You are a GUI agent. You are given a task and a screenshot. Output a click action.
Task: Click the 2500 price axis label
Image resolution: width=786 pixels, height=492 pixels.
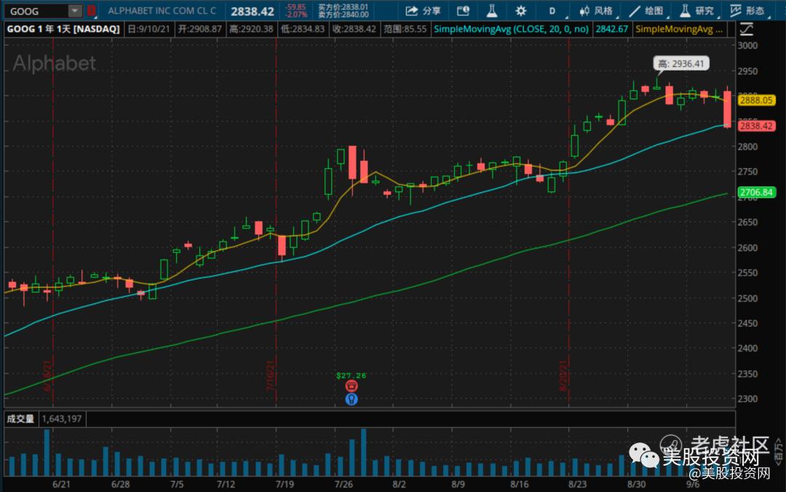coord(748,298)
